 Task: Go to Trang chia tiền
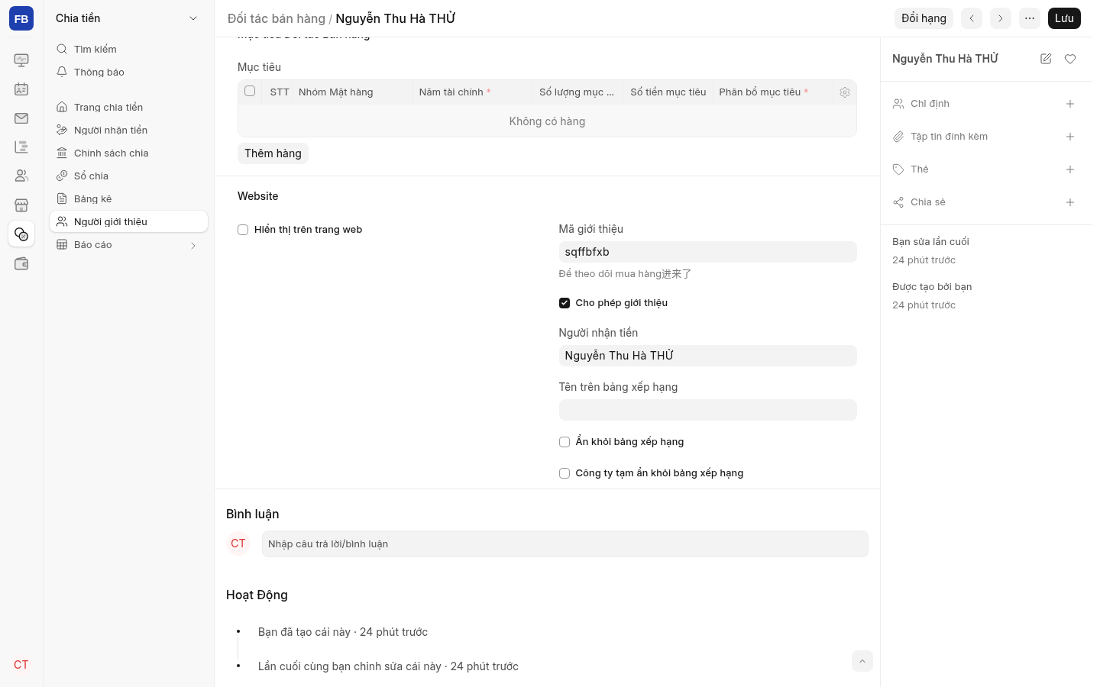click(x=128, y=107)
